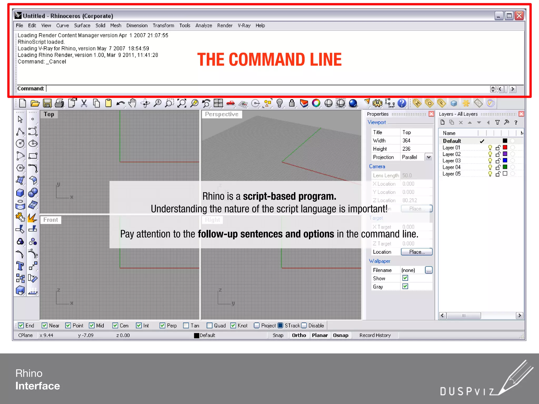Save with the floppy disk icon
Image resolution: width=539 pixels, height=404 pixels.
47,103
